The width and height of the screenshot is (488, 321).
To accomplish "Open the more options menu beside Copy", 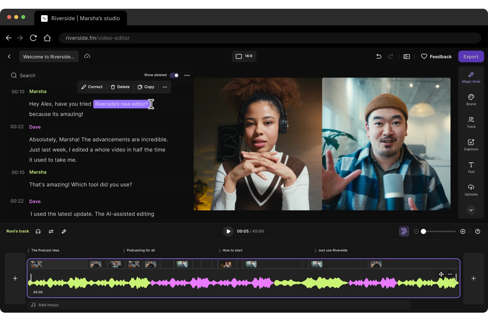I will 164,87.
